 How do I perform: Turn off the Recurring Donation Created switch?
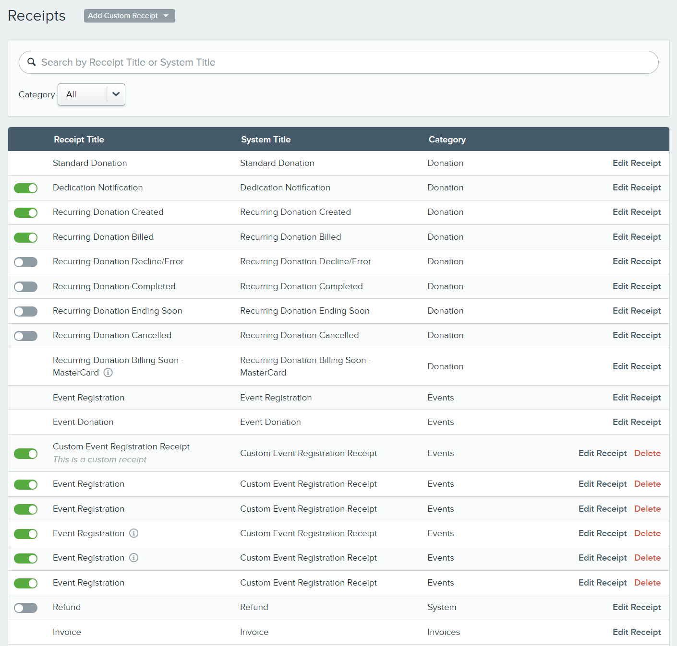point(26,212)
